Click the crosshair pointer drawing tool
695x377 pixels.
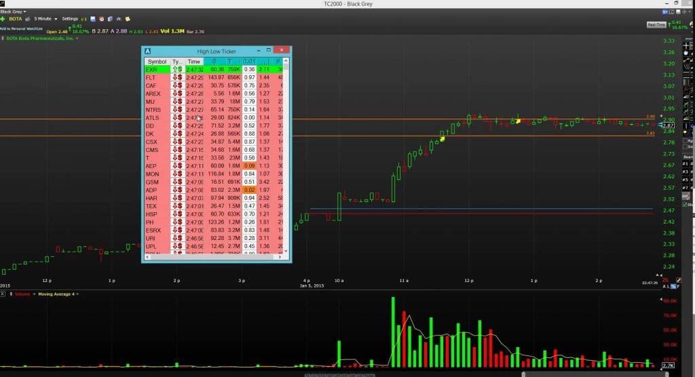686,45
